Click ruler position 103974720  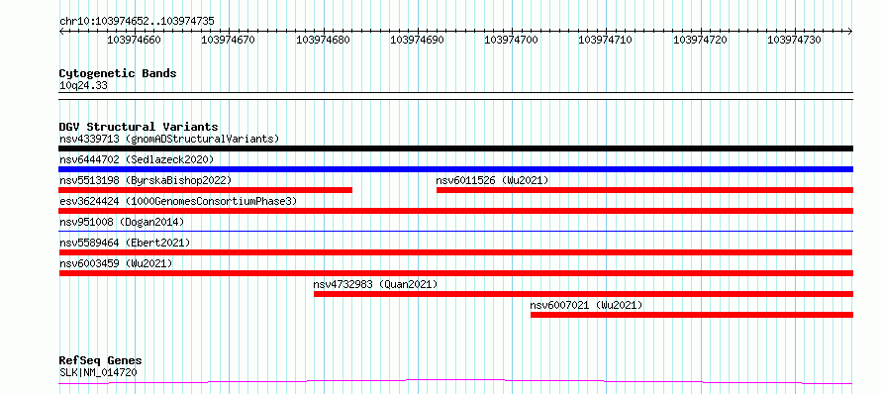pos(700,40)
